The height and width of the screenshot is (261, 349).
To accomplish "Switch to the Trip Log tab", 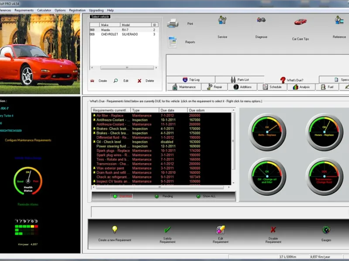I will 192,80.
